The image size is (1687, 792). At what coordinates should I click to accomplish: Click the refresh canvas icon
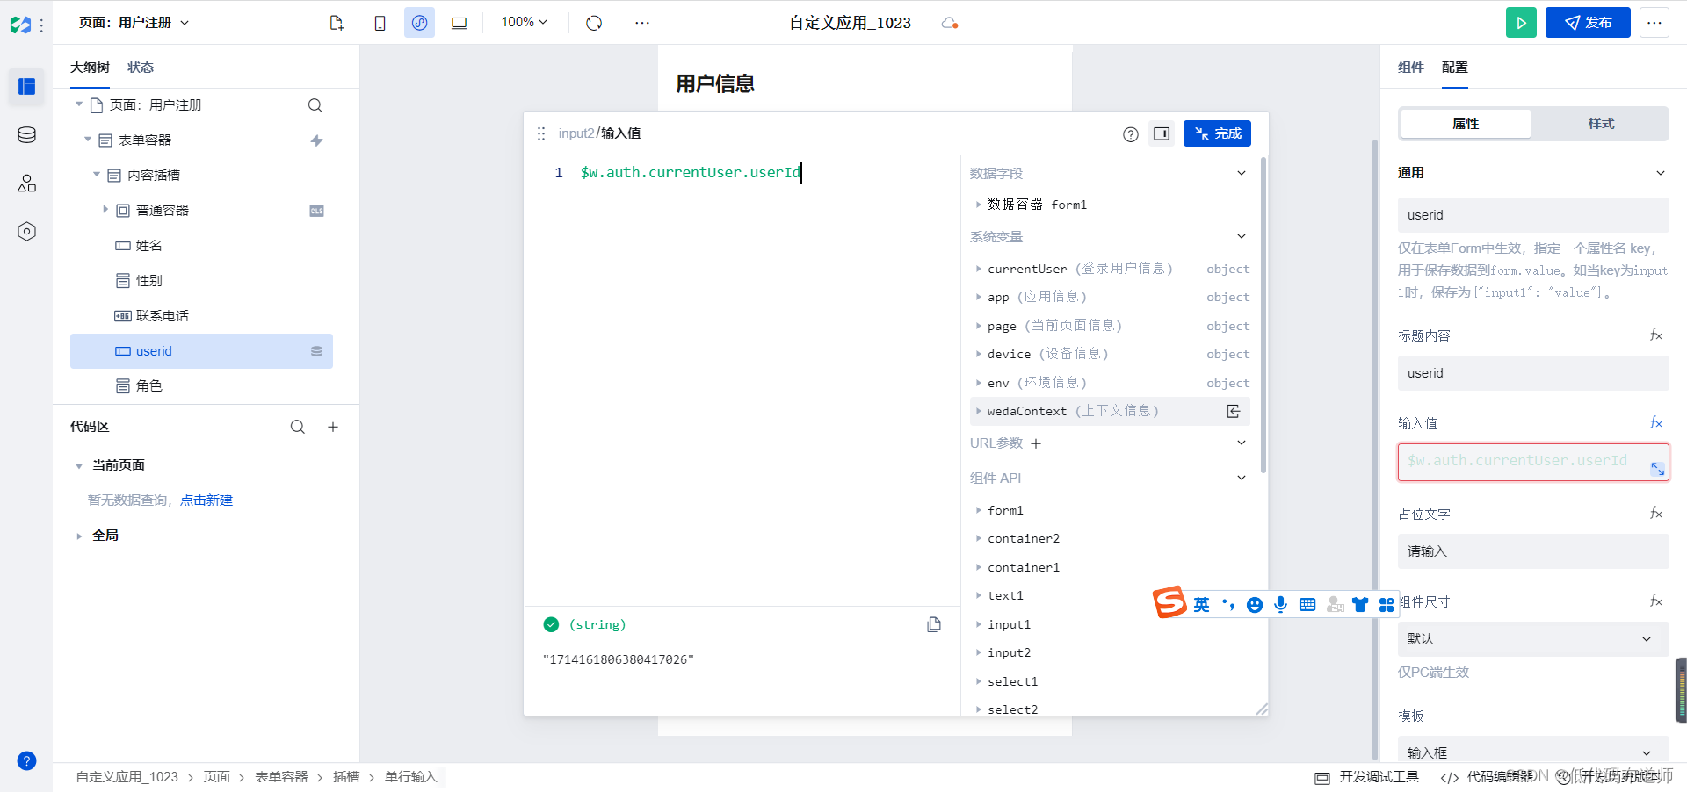pos(594,23)
